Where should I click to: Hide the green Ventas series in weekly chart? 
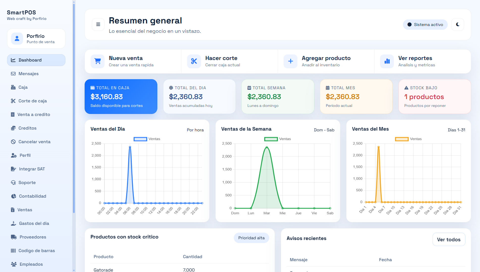[277, 139]
